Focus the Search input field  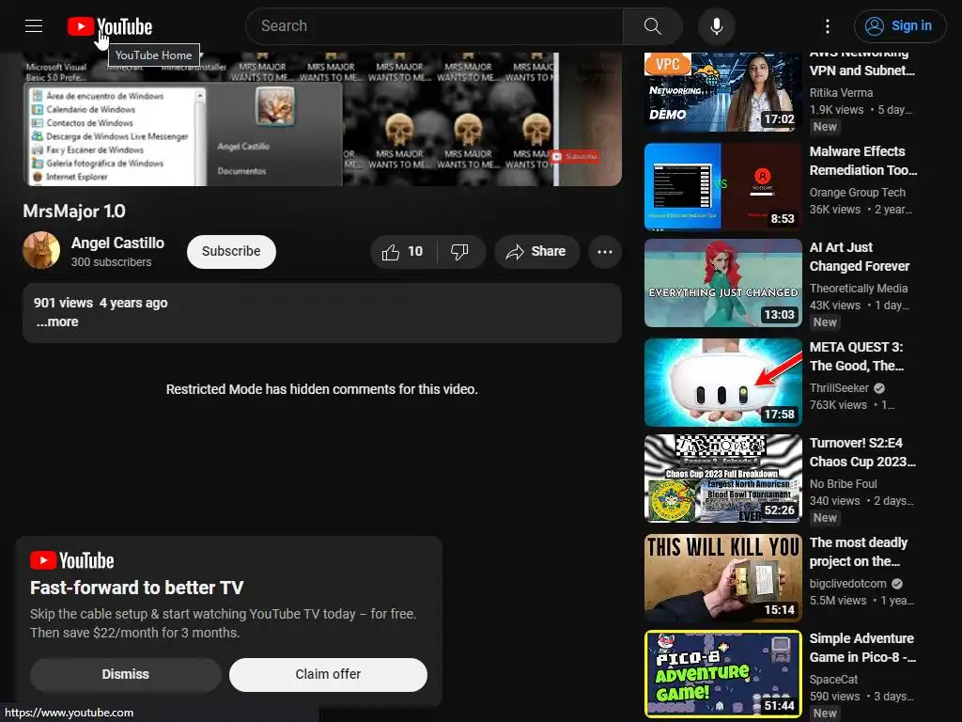point(434,26)
